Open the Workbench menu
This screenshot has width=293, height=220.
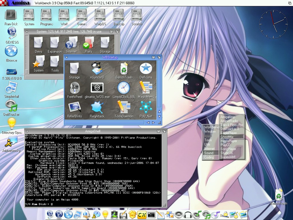211,127
